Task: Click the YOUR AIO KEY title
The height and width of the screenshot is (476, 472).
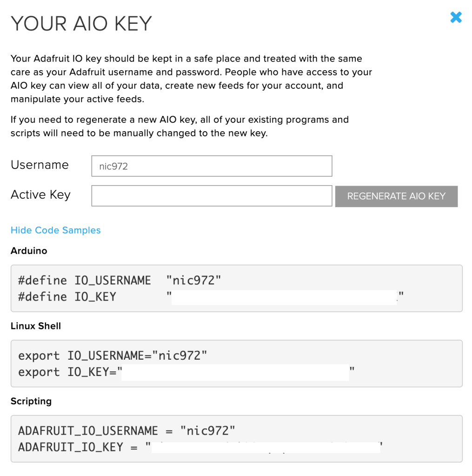Action: click(x=81, y=23)
